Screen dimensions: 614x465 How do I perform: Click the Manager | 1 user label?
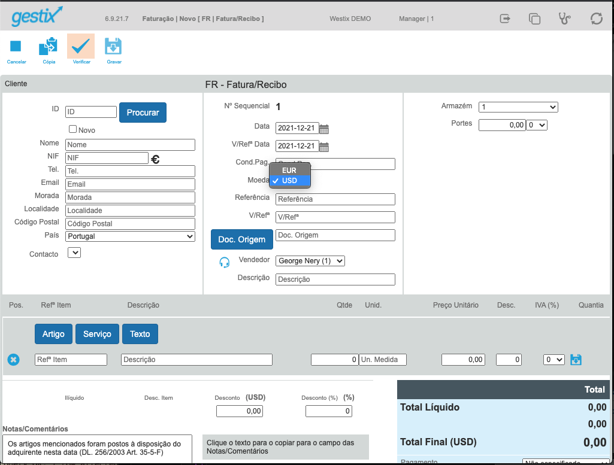(416, 19)
